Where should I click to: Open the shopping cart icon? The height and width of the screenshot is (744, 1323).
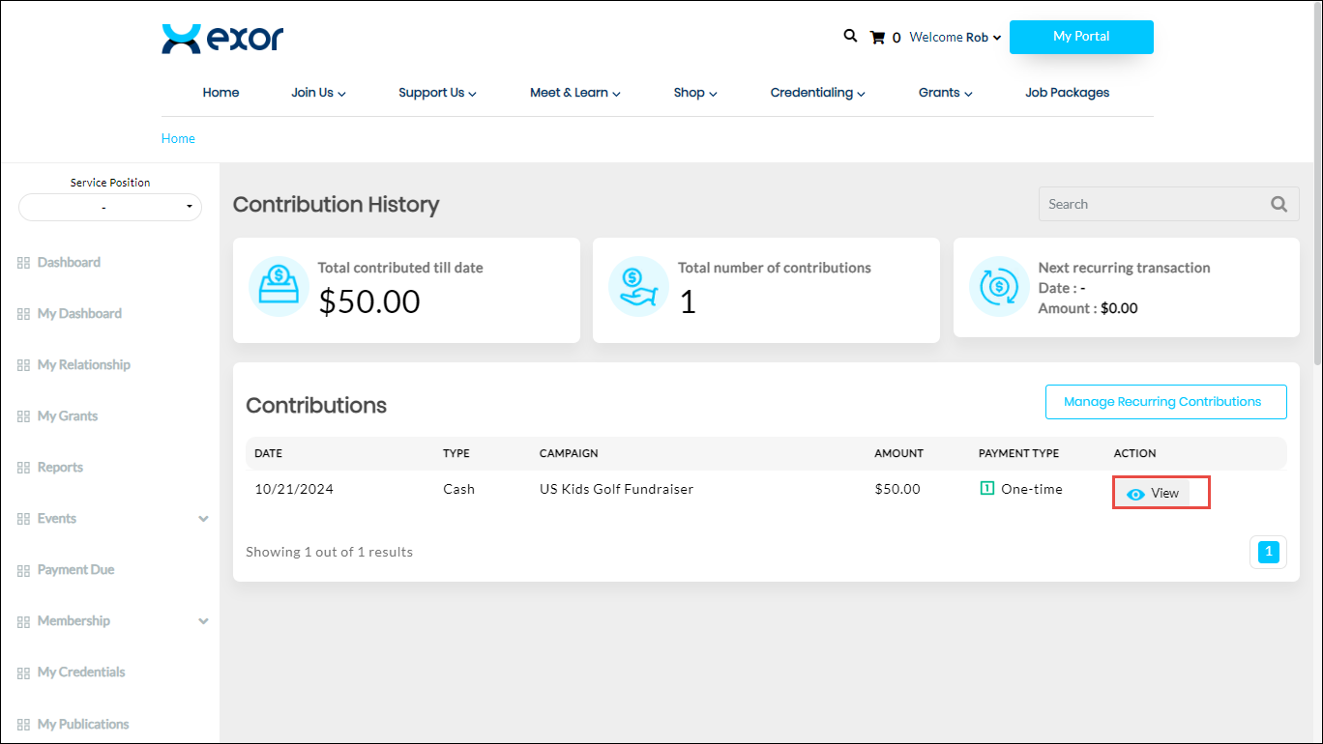877,38
